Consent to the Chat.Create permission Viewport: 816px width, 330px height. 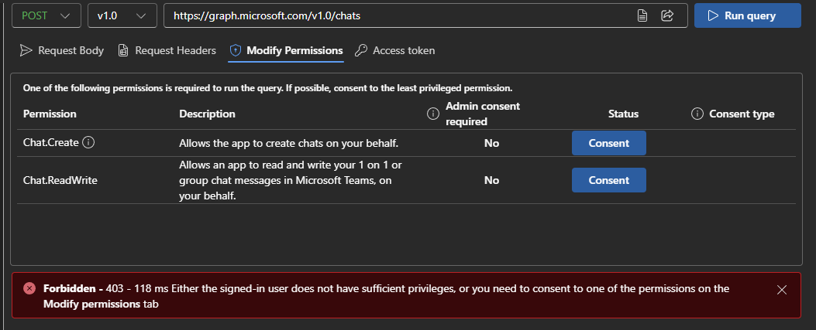[608, 143]
